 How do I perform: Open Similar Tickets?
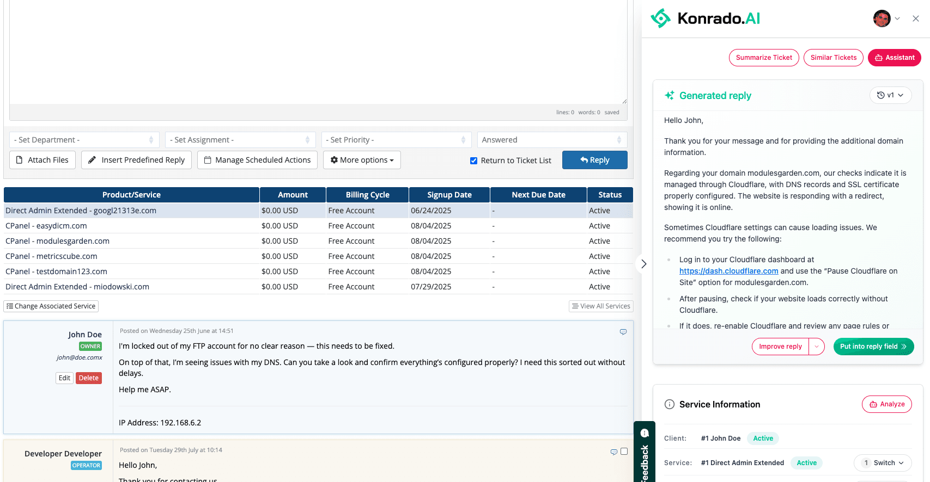(x=833, y=58)
